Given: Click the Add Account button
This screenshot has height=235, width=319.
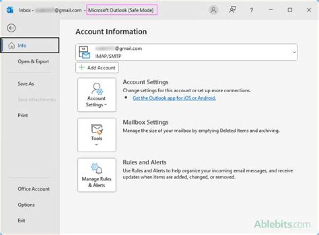Looking at the screenshot, I should [x=97, y=68].
